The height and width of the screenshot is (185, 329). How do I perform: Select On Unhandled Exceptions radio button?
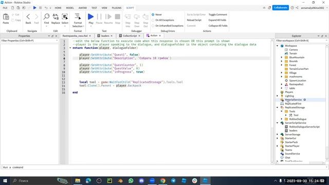coord(153,26)
